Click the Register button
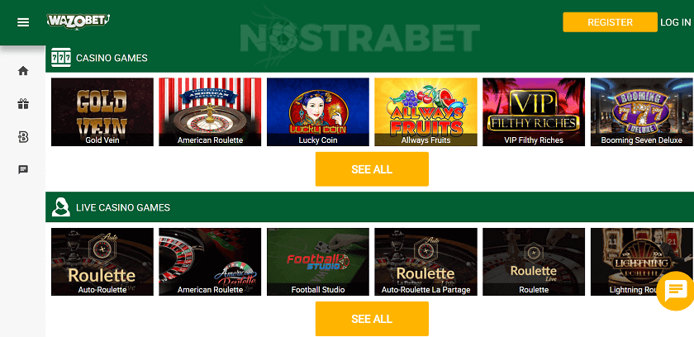694x337 pixels. click(610, 22)
